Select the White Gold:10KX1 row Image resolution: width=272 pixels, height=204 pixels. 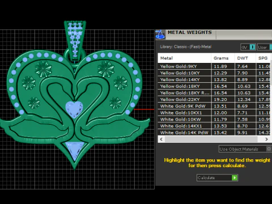(214, 113)
